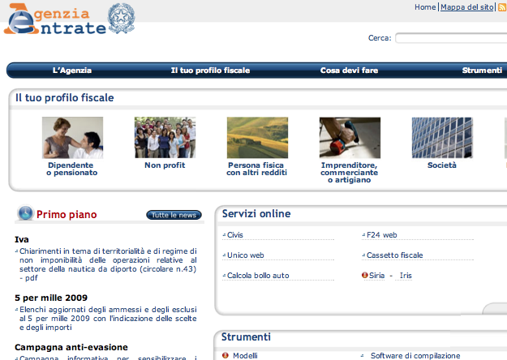Click the Primo piano globe icon
This screenshot has height=360, width=507.
25,213
